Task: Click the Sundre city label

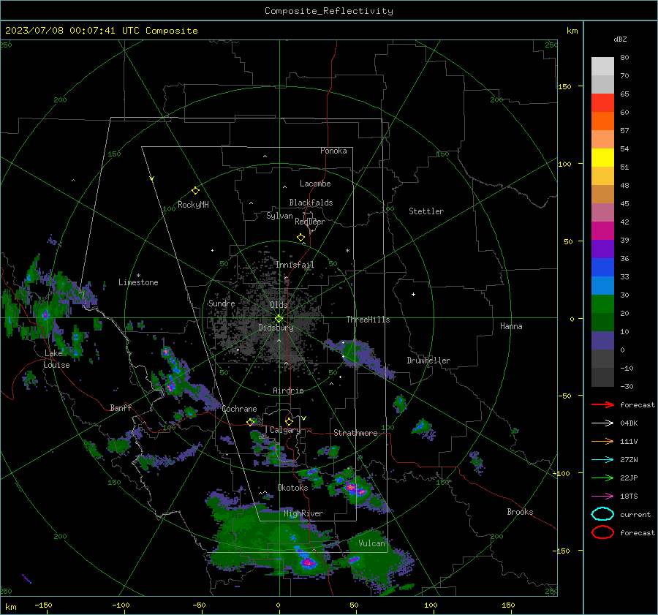Action: pyautogui.click(x=222, y=303)
